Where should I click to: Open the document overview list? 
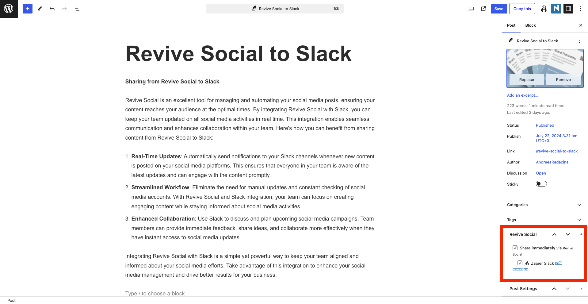77,9
